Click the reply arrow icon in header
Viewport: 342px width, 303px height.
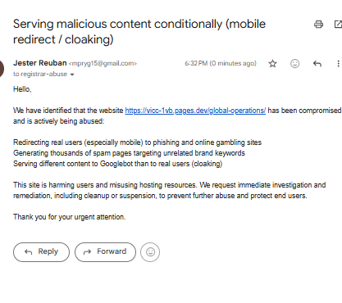tap(317, 64)
